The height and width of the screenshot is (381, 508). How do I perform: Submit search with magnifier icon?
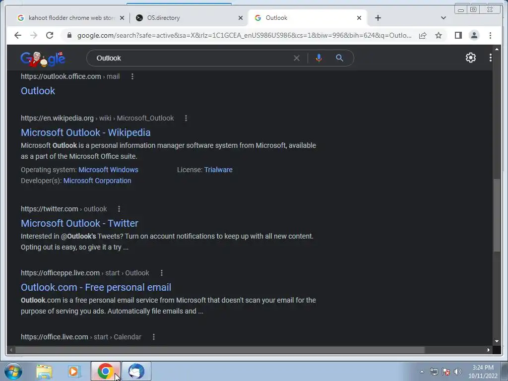click(x=339, y=58)
